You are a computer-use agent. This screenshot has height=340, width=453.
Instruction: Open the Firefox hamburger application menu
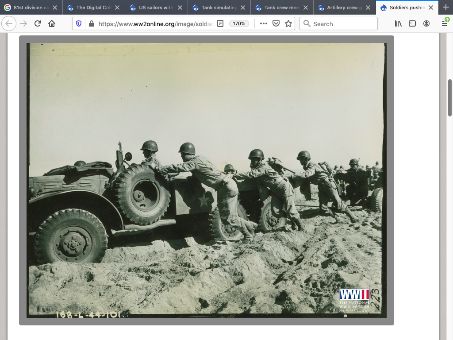[445, 23]
